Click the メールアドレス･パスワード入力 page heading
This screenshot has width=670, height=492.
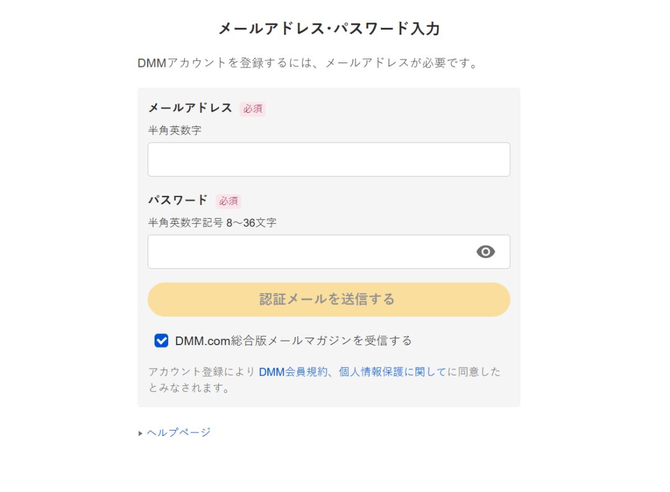[329, 29]
